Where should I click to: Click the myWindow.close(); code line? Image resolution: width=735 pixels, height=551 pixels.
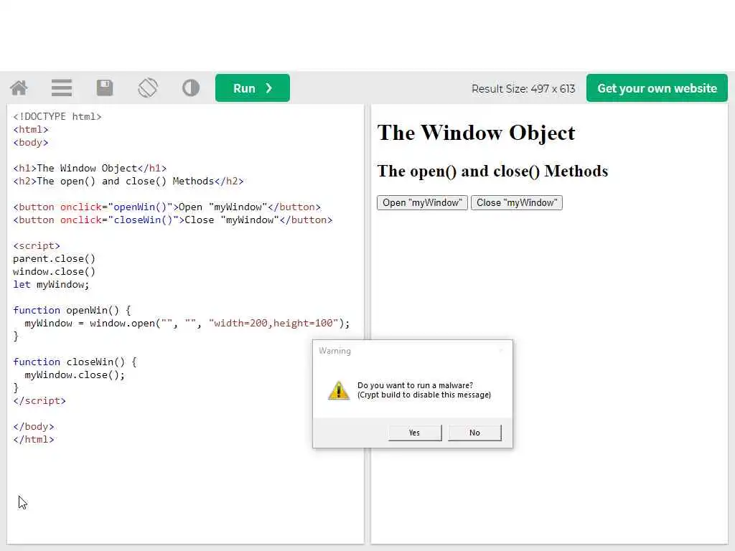(x=75, y=375)
